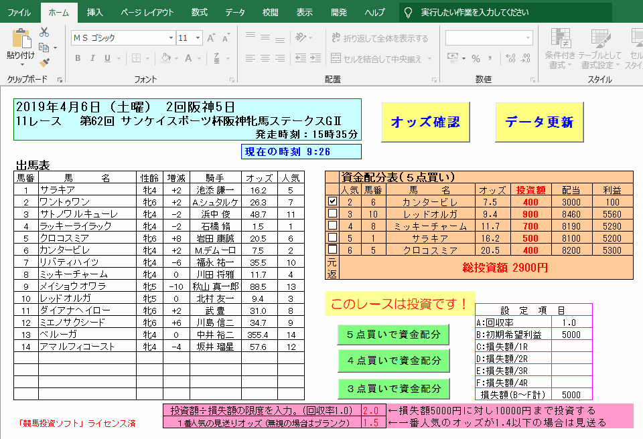Open the number format dropdown
Screen dimensions: 643x439
[x=528, y=38]
